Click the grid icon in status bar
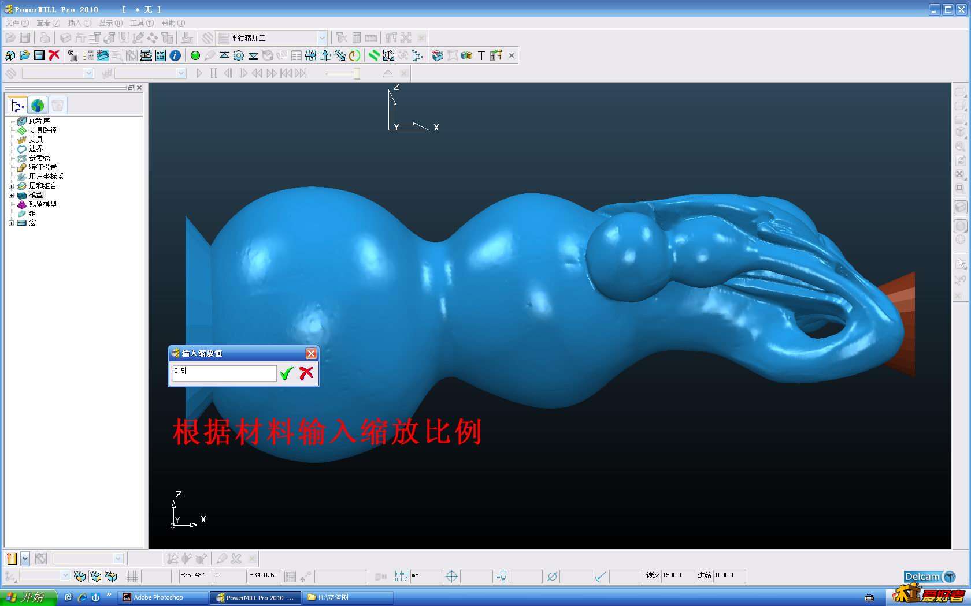971x606 pixels. [x=132, y=576]
